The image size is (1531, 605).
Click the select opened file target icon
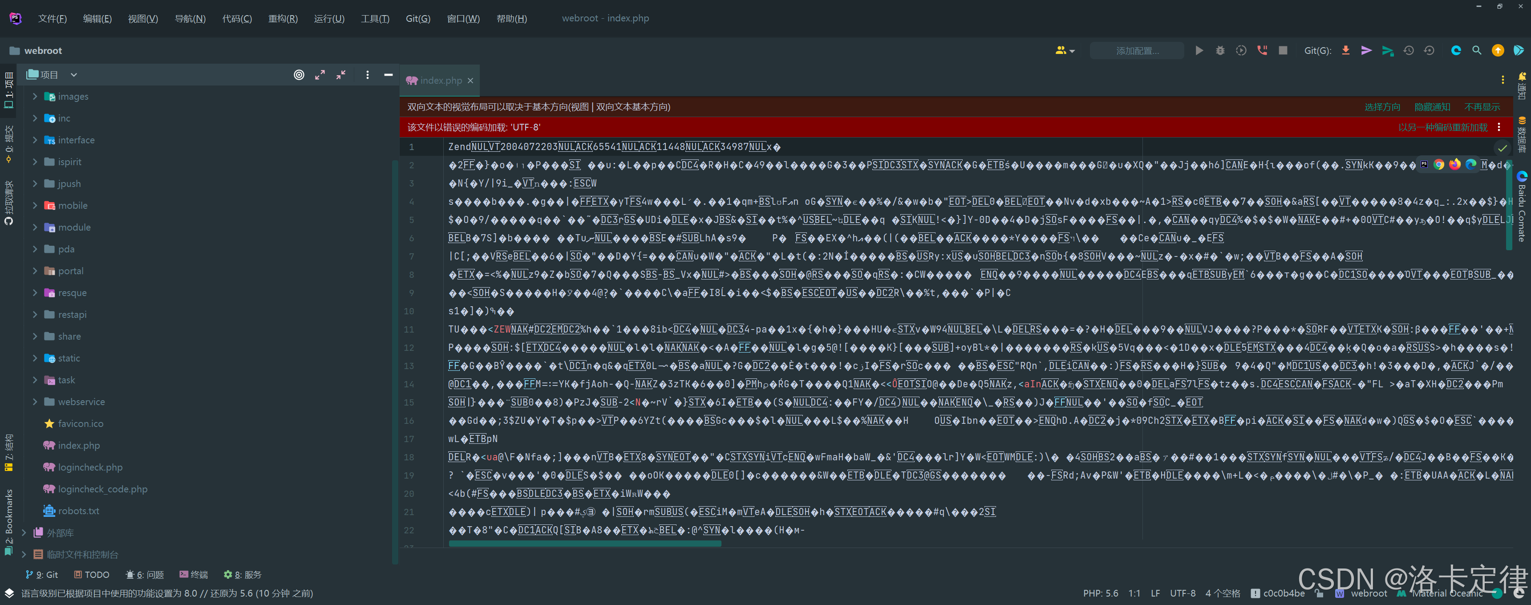pyautogui.click(x=299, y=75)
